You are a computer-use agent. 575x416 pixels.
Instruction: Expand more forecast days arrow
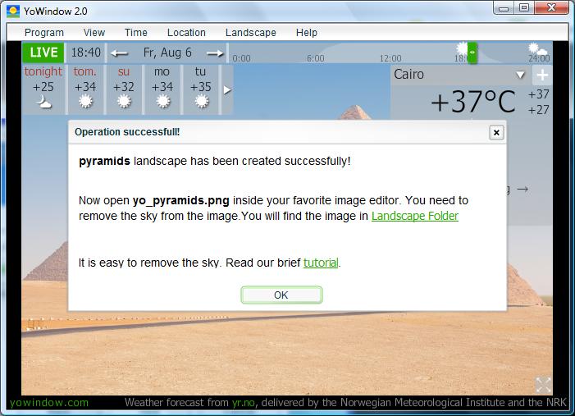(227, 89)
